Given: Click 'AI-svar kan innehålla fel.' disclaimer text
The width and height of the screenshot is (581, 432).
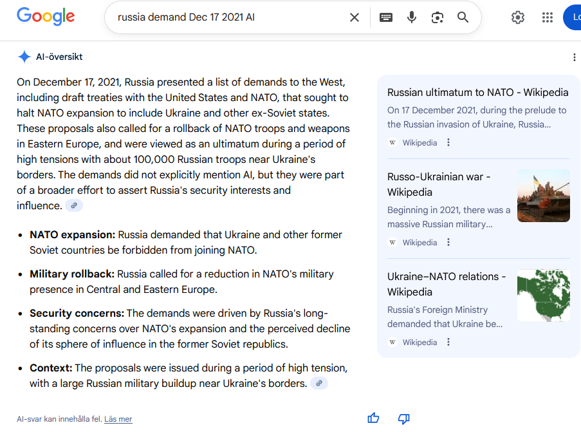Looking at the screenshot, I should (59, 419).
